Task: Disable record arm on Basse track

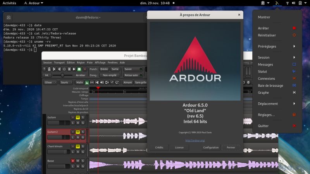Action: click(x=72, y=161)
